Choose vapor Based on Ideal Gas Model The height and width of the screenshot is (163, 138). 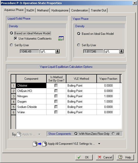point(79,34)
